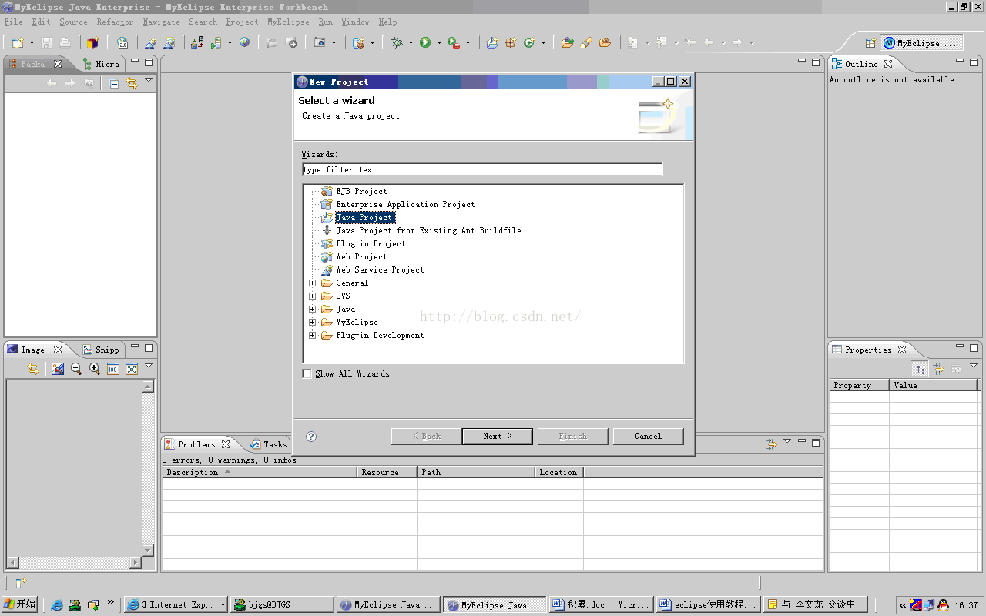Click the New file toolbar icon
Viewport: 986px width, 616px height.
18,43
